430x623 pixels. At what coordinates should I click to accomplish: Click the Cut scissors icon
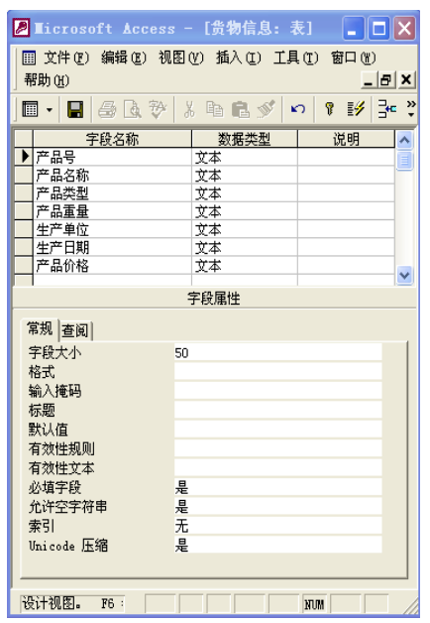(x=189, y=109)
